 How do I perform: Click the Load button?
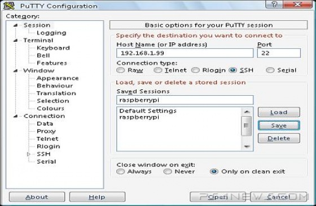(x=279, y=112)
